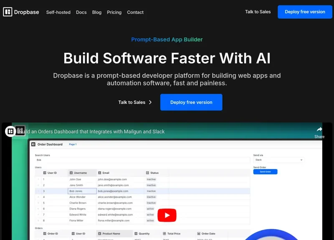The width and height of the screenshot is (334, 240).
Task: Open the Send via Slack dropdown
Action: tap(278, 160)
